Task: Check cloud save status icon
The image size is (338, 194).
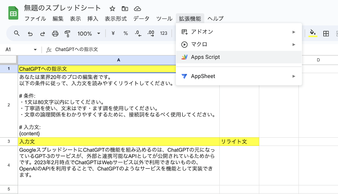Action: tap(137, 8)
